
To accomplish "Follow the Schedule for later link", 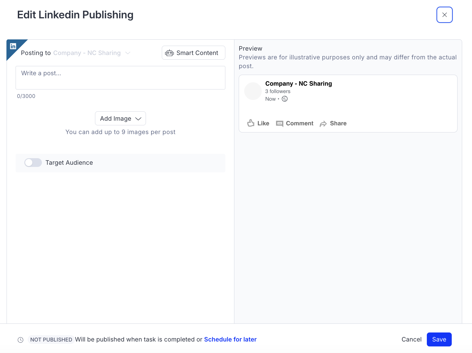I will point(230,339).
